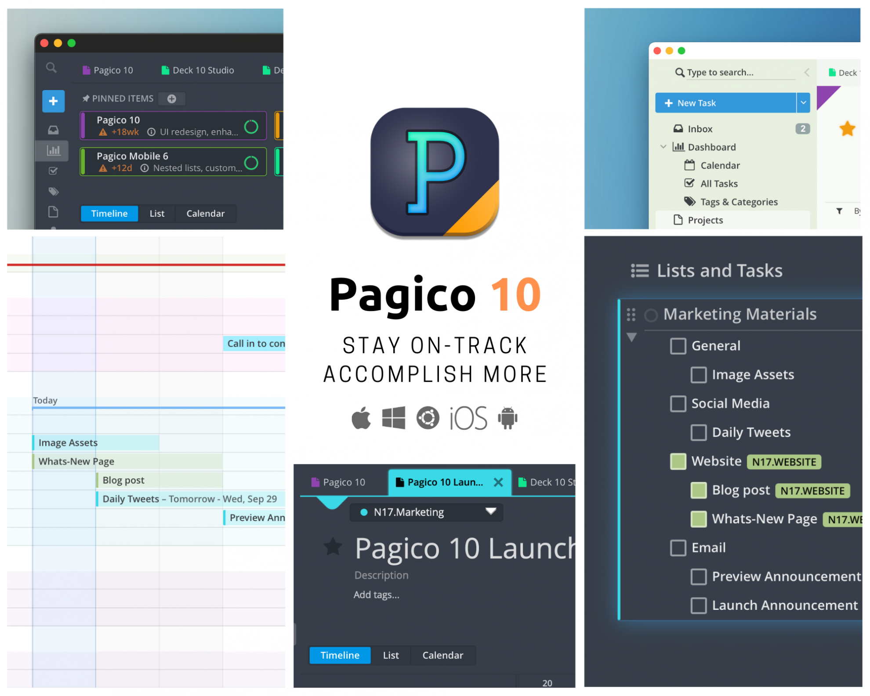The image size is (870, 696).
Task: Open the tags icon in dark sidebar
Action: point(53,192)
